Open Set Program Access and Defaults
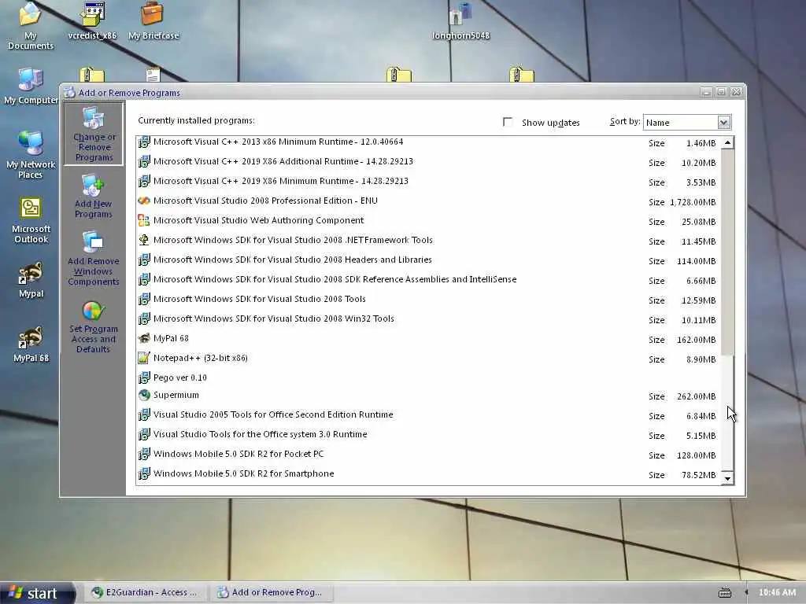The width and height of the screenshot is (806, 604). 93,326
